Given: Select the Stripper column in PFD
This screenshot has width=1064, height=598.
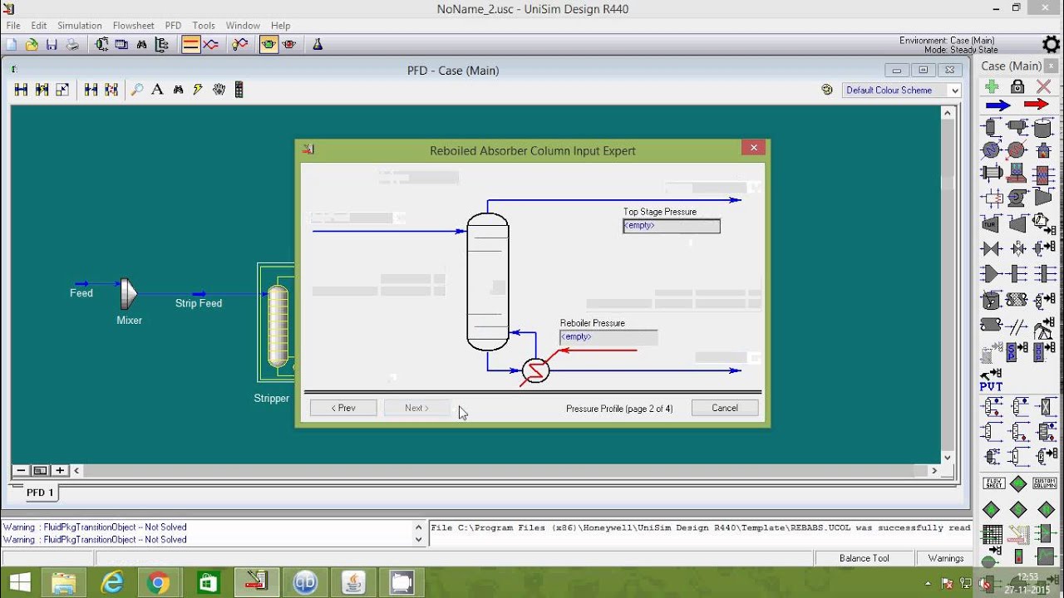Looking at the screenshot, I should tap(278, 326).
